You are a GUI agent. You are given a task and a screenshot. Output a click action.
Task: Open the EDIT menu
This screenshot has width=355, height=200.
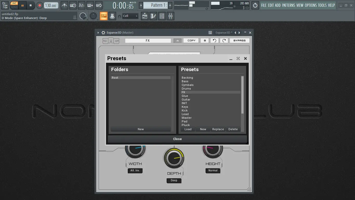pyautogui.click(x=271, y=5)
